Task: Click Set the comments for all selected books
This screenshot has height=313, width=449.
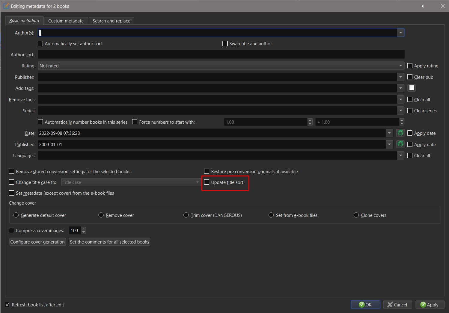Action: (109, 242)
